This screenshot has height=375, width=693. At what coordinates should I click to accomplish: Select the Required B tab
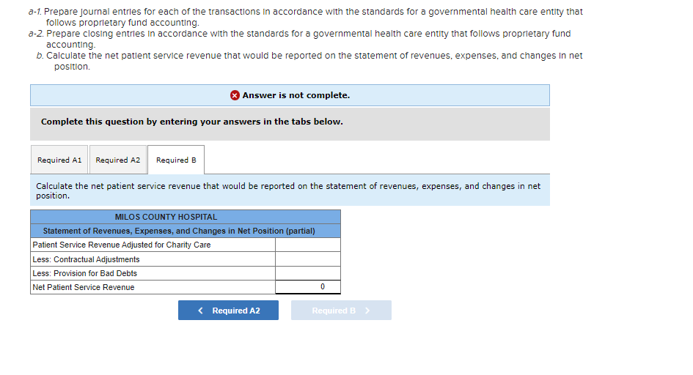point(176,160)
